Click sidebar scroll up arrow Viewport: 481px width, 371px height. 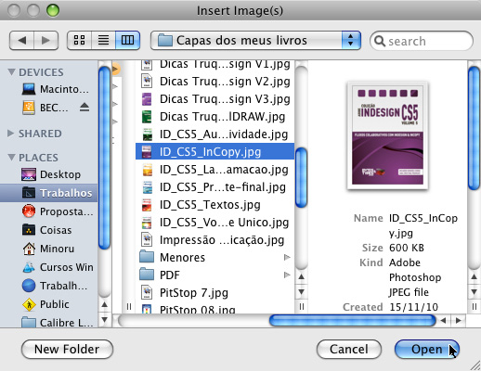click(x=105, y=305)
